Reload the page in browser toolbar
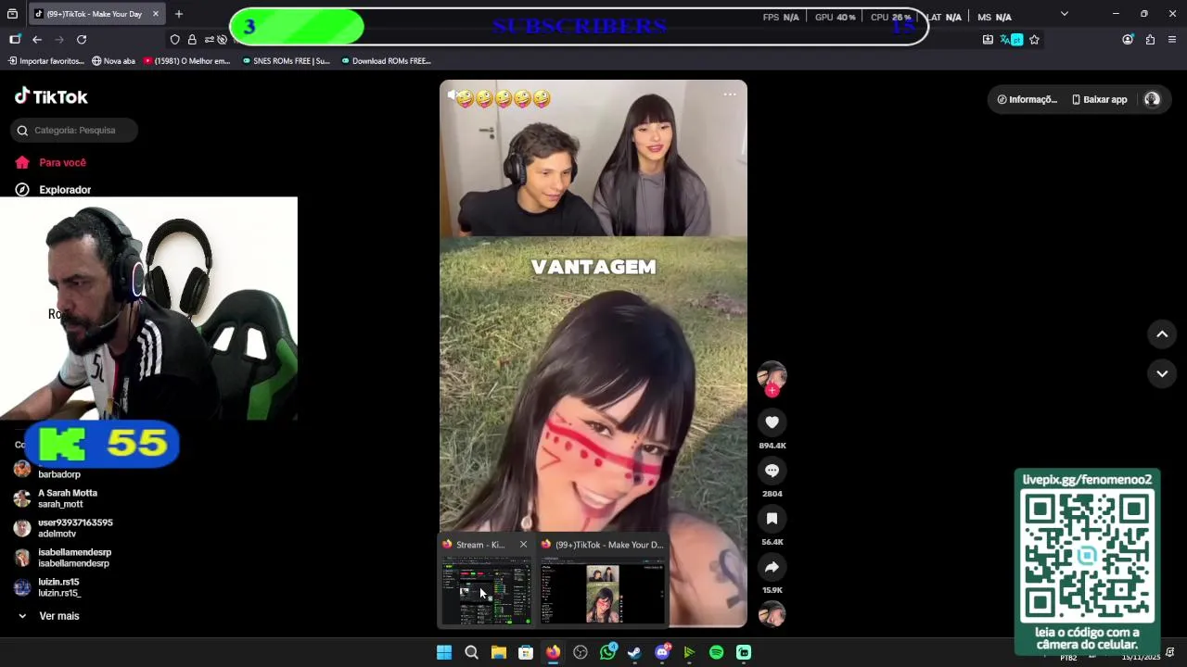The height and width of the screenshot is (667, 1187). click(82, 40)
